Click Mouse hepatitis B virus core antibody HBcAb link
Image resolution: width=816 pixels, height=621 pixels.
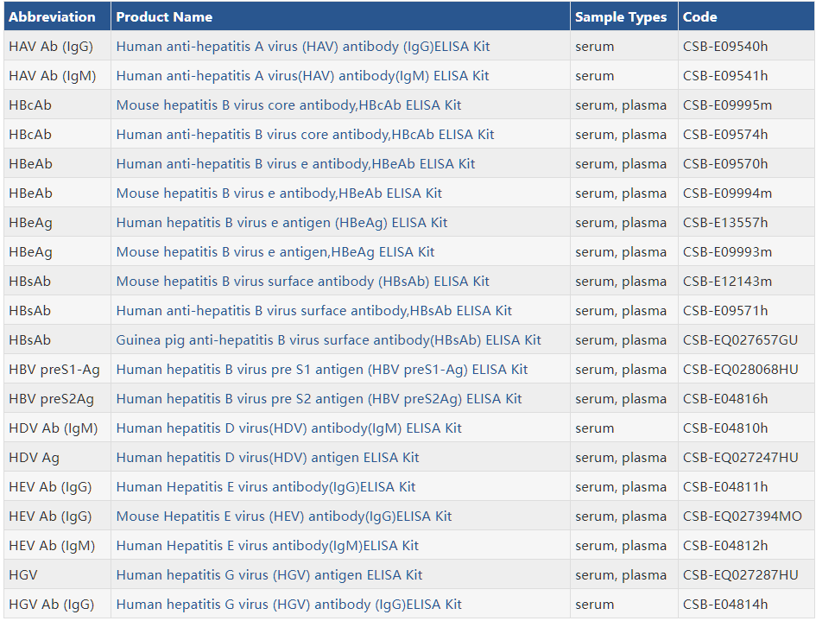(x=288, y=105)
